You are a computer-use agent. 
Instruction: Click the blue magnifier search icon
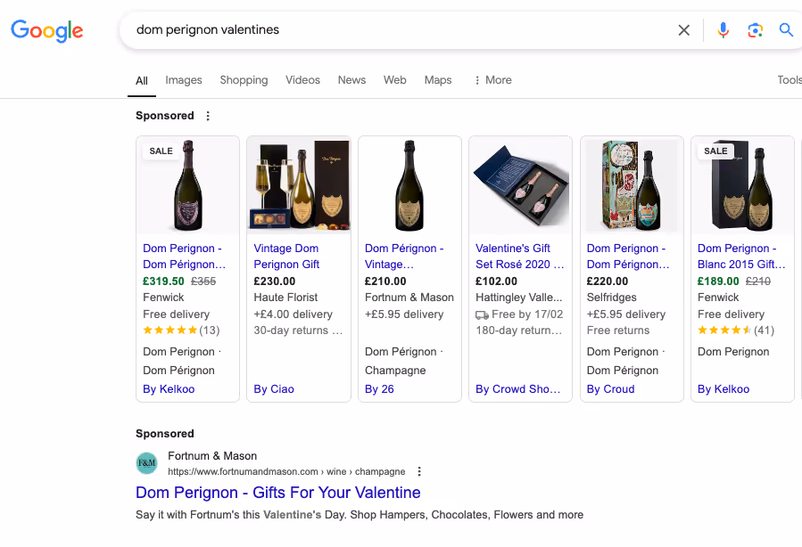coord(786,29)
